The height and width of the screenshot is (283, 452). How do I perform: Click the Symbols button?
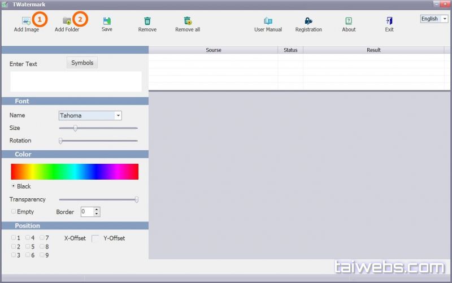(x=82, y=63)
